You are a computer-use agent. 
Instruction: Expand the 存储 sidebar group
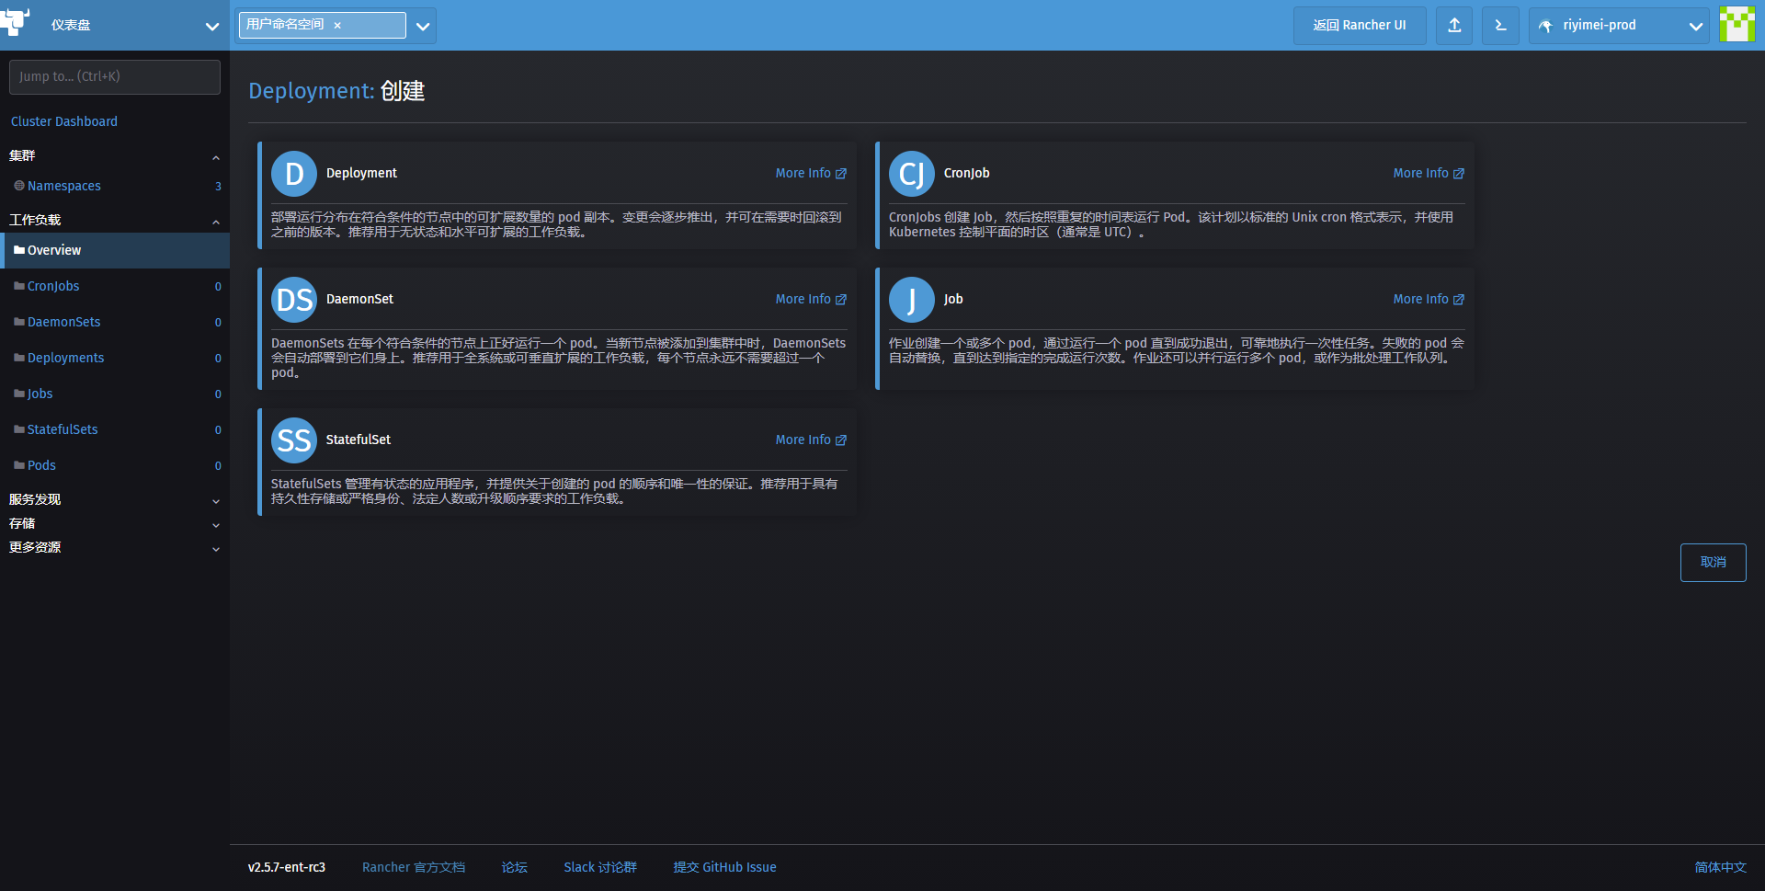coord(216,525)
